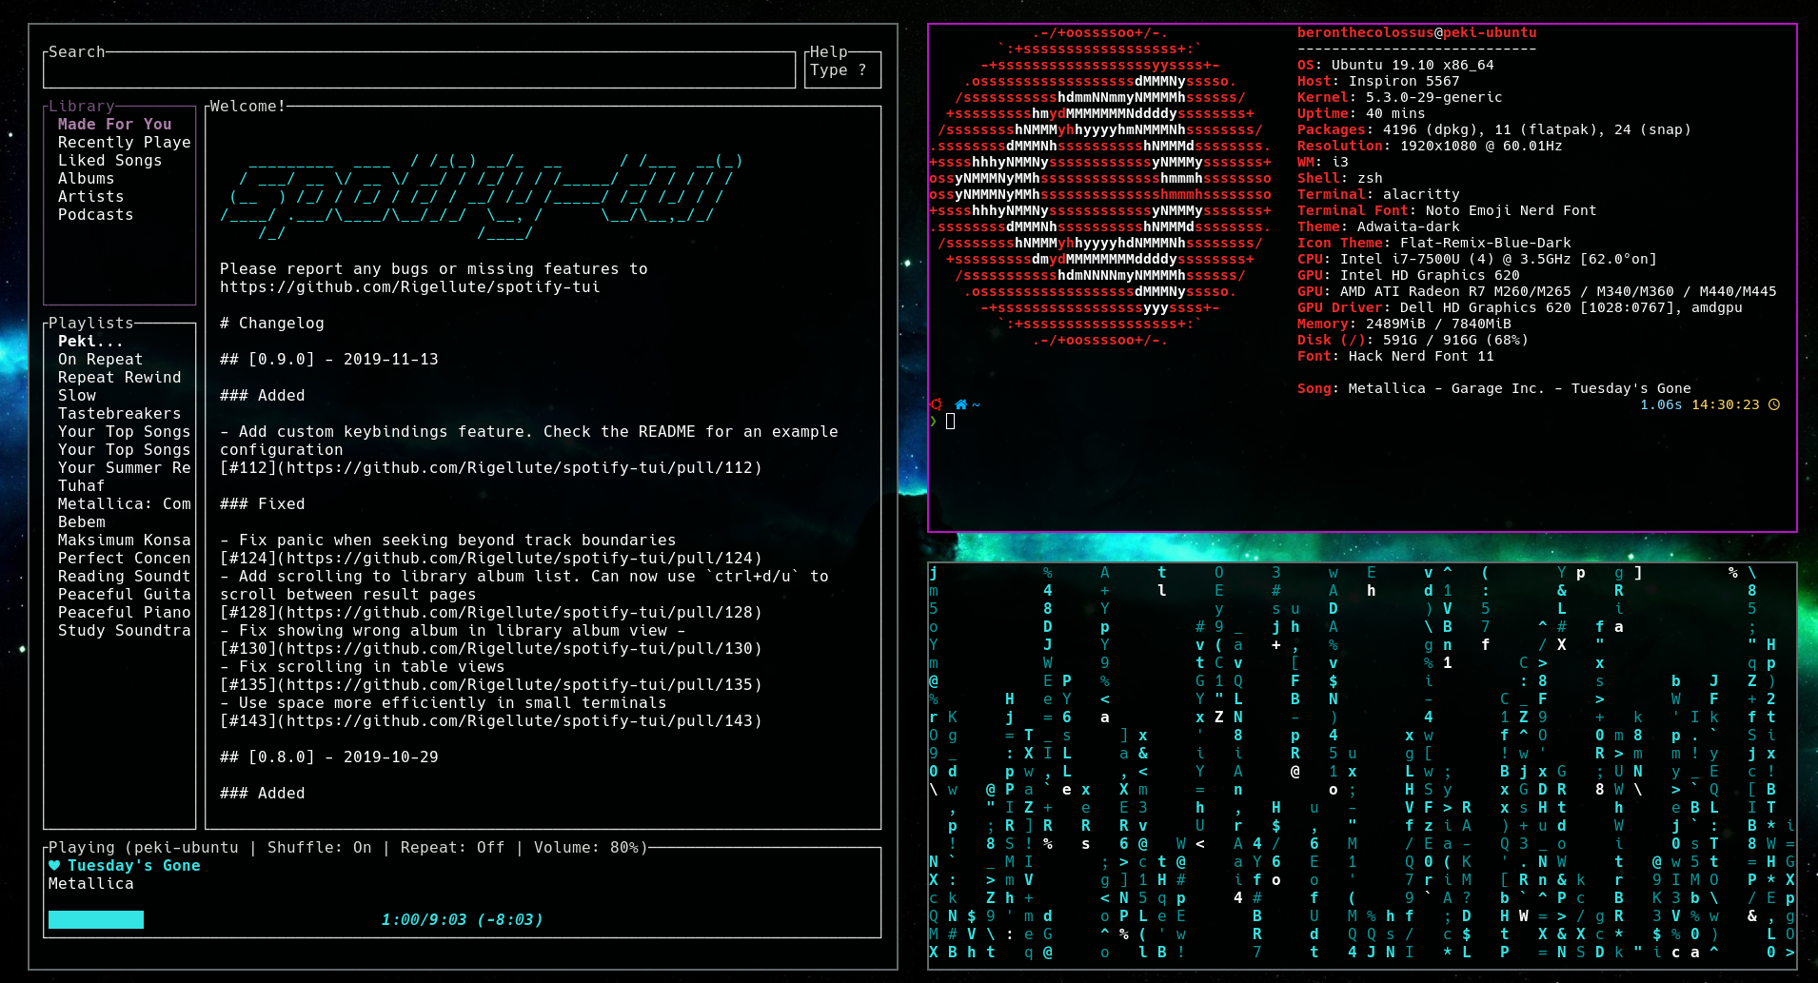Click the terminal cursor at the prompt
This screenshot has width=1818, height=983.
(951, 421)
